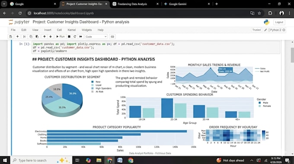Click the Trusted notebook indicator

[256, 30]
